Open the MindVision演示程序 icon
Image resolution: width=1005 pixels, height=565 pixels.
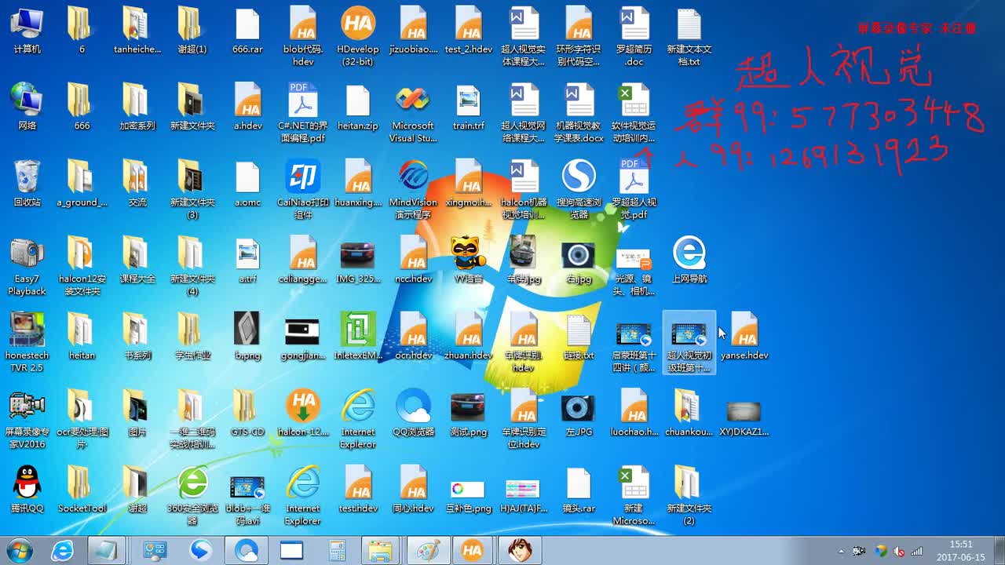tap(413, 190)
